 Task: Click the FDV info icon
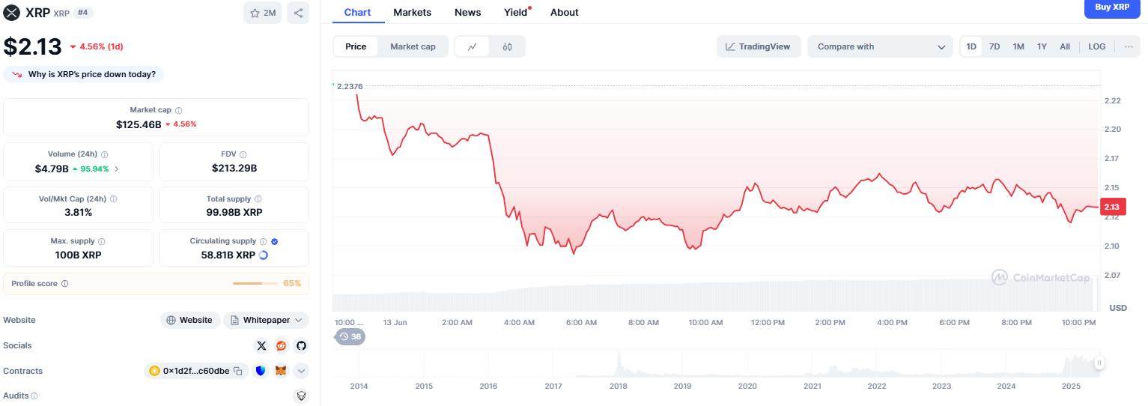pos(243,154)
